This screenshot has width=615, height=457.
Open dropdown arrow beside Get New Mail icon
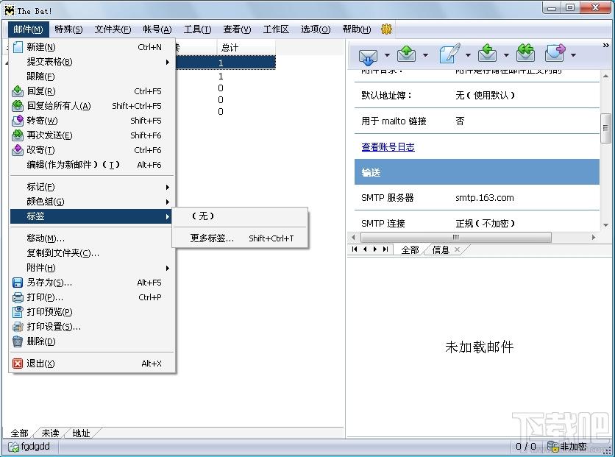coord(387,56)
